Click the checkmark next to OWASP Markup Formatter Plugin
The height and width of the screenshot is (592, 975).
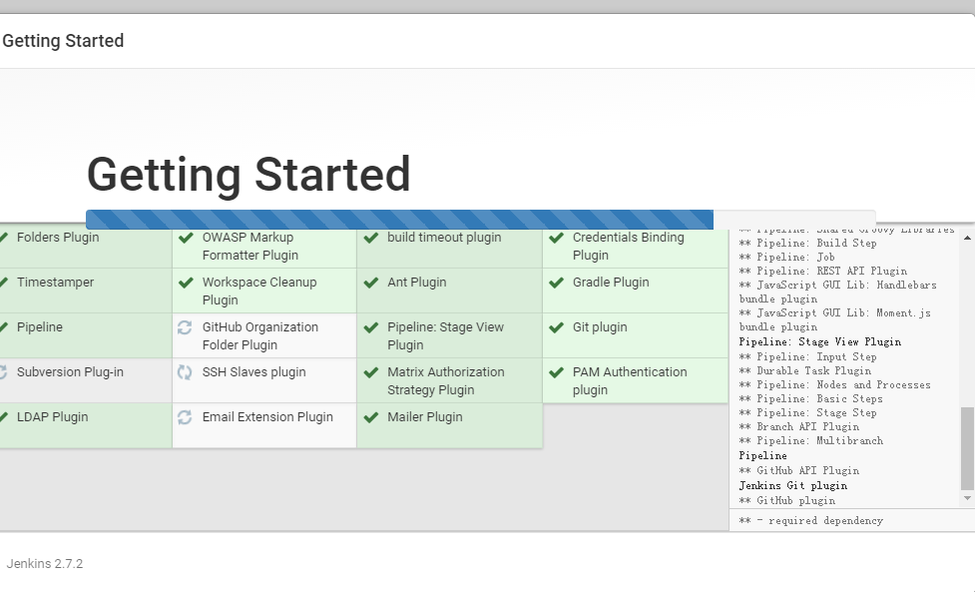click(x=186, y=238)
